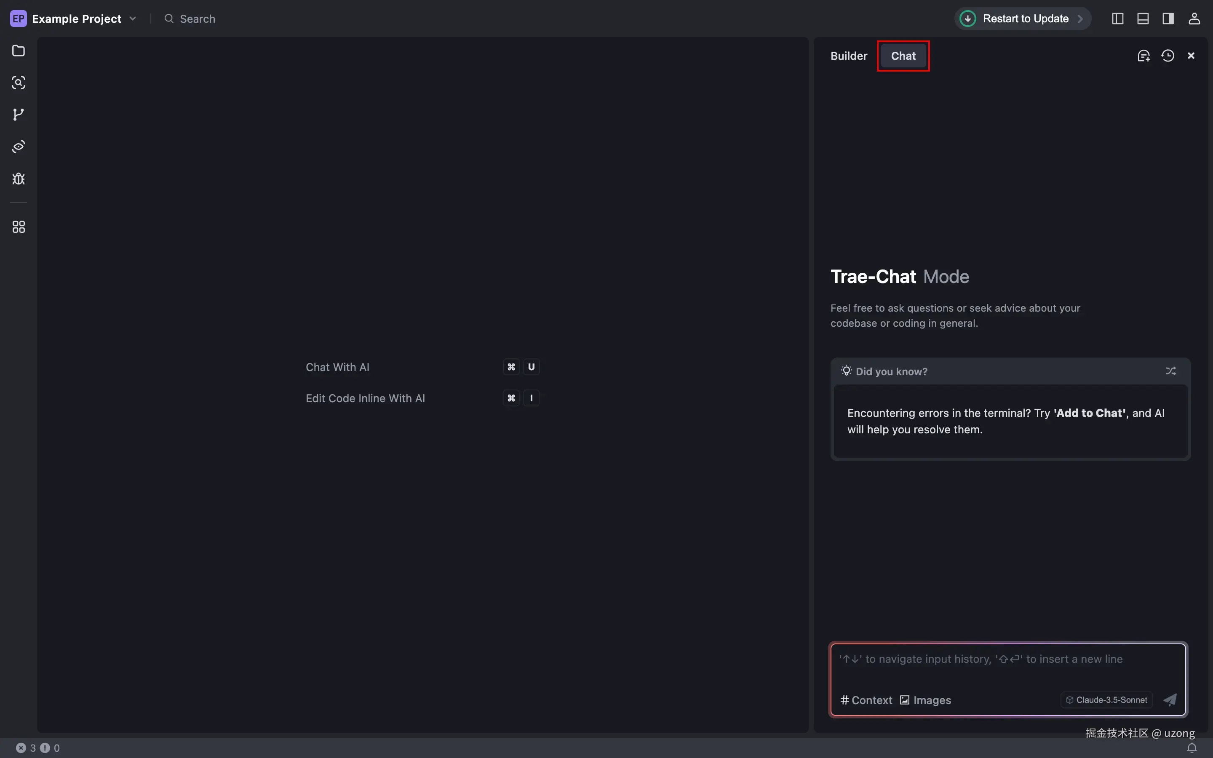The width and height of the screenshot is (1213, 758).
Task: Toggle the left sidebar layout
Action: 1117,19
